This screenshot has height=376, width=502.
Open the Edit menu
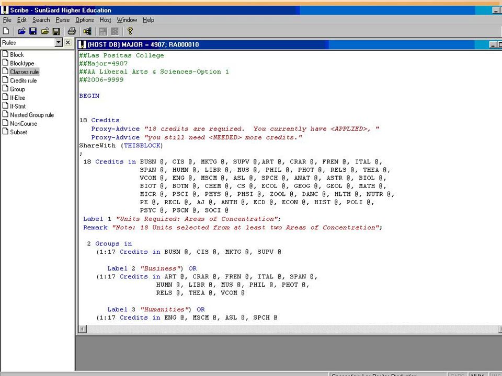(x=22, y=20)
